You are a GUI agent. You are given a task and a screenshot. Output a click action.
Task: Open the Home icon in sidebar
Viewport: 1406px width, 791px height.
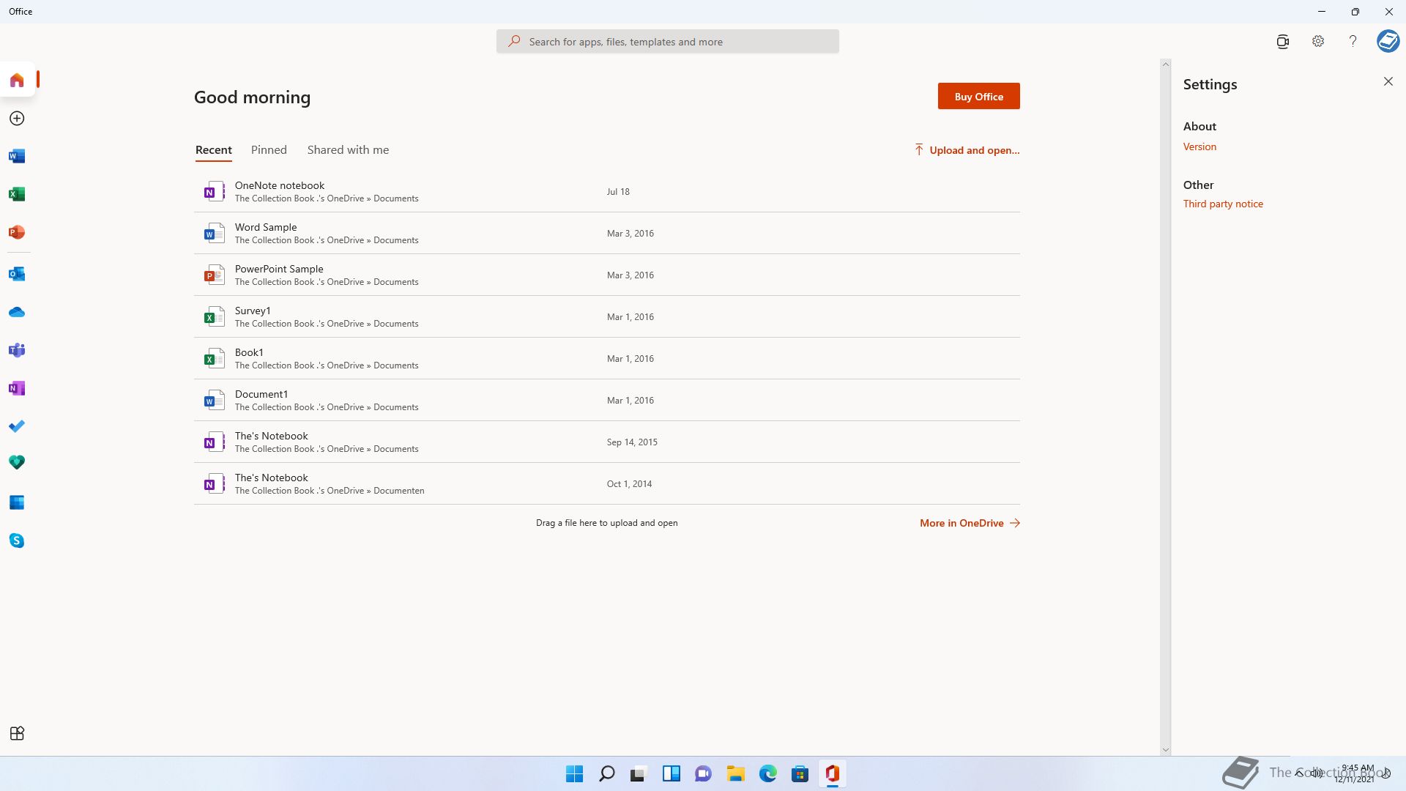[x=17, y=80]
